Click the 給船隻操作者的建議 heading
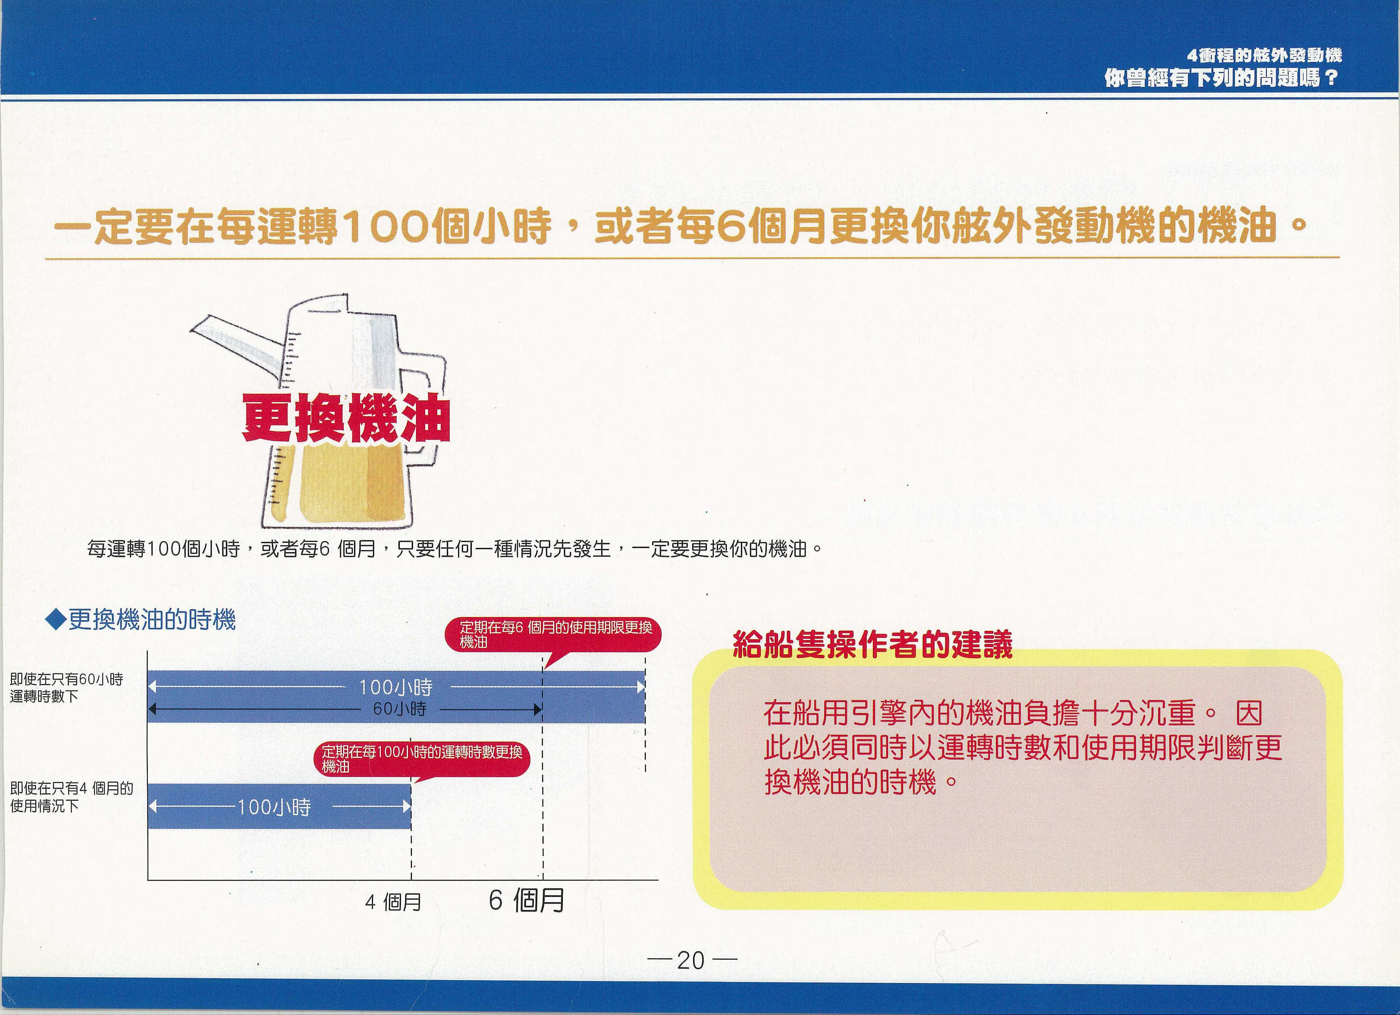Viewport: 1400px width, 1015px height. [x=872, y=645]
